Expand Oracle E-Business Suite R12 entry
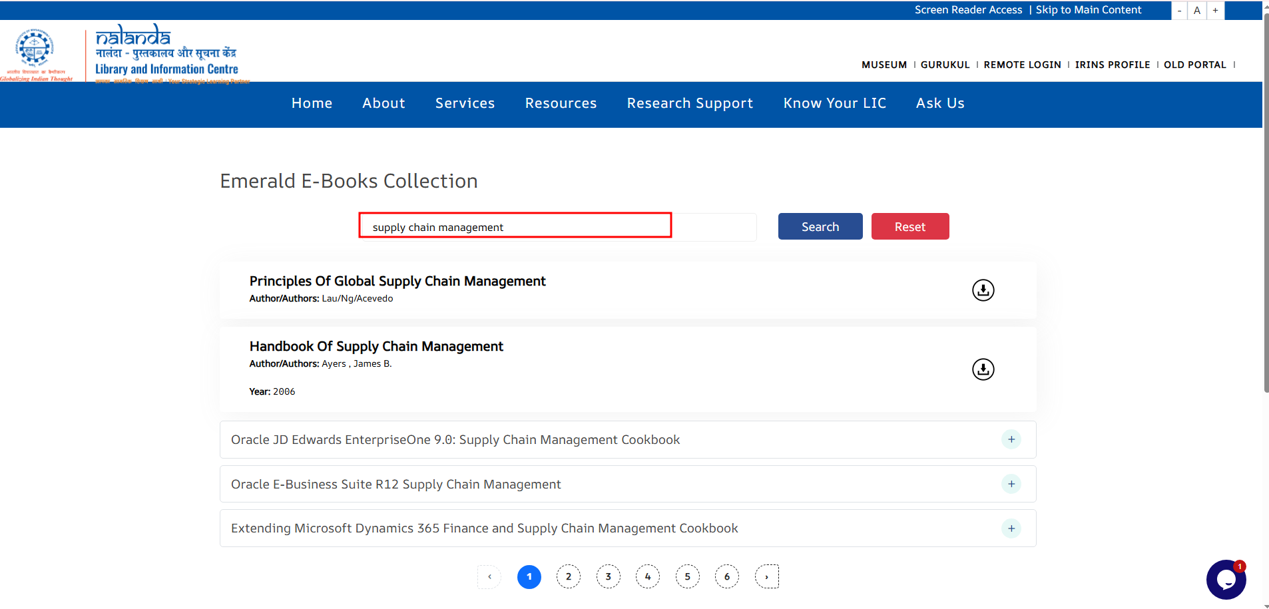This screenshot has height=609, width=1269. pos(1011,484)
